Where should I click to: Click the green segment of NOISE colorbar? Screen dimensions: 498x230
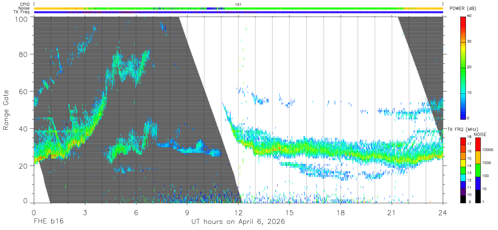[x=478, y=170]
